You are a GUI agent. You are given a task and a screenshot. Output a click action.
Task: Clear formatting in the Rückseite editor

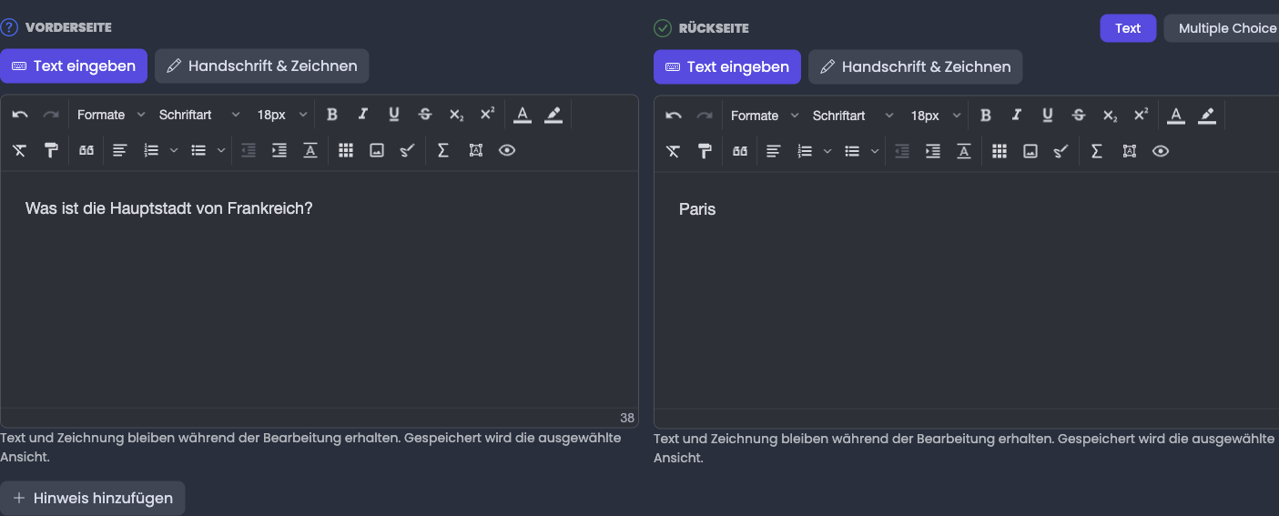click(674, 152)
